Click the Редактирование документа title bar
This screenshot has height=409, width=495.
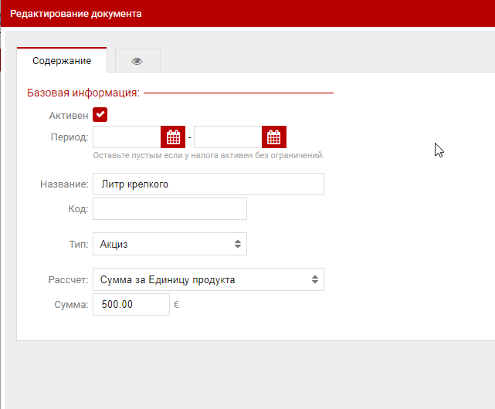click(76, 14)
